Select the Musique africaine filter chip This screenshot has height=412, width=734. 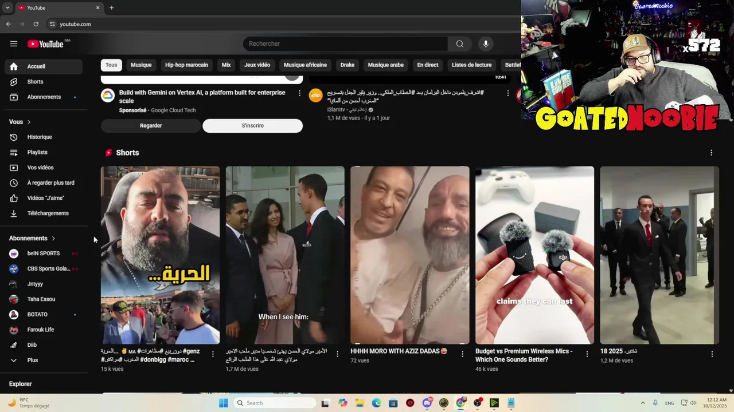(x=305, y=65)
